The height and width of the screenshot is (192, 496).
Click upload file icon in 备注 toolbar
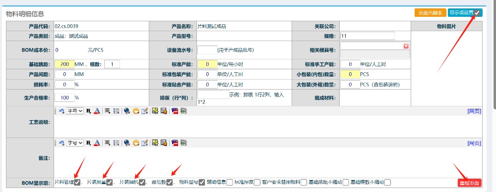tap(164, 143)
